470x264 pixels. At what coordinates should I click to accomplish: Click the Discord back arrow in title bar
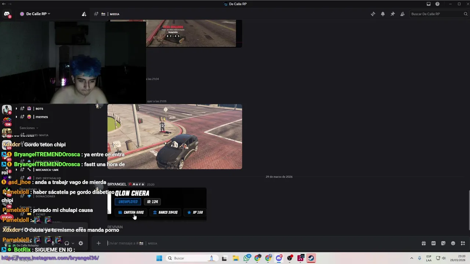(3, 4)
